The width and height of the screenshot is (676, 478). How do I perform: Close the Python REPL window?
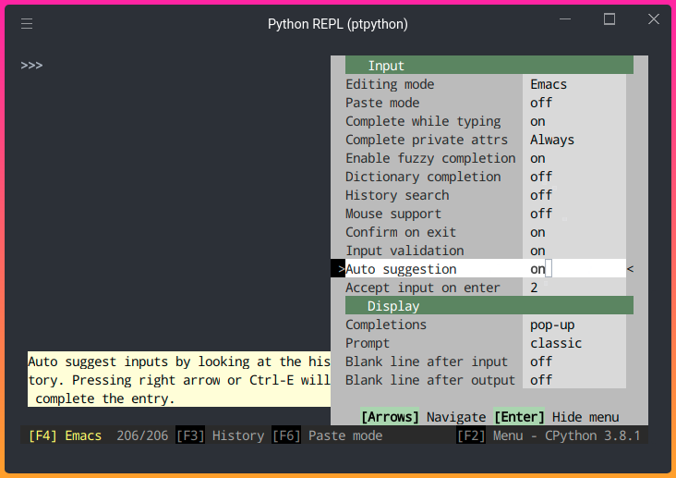pos(654,19)
